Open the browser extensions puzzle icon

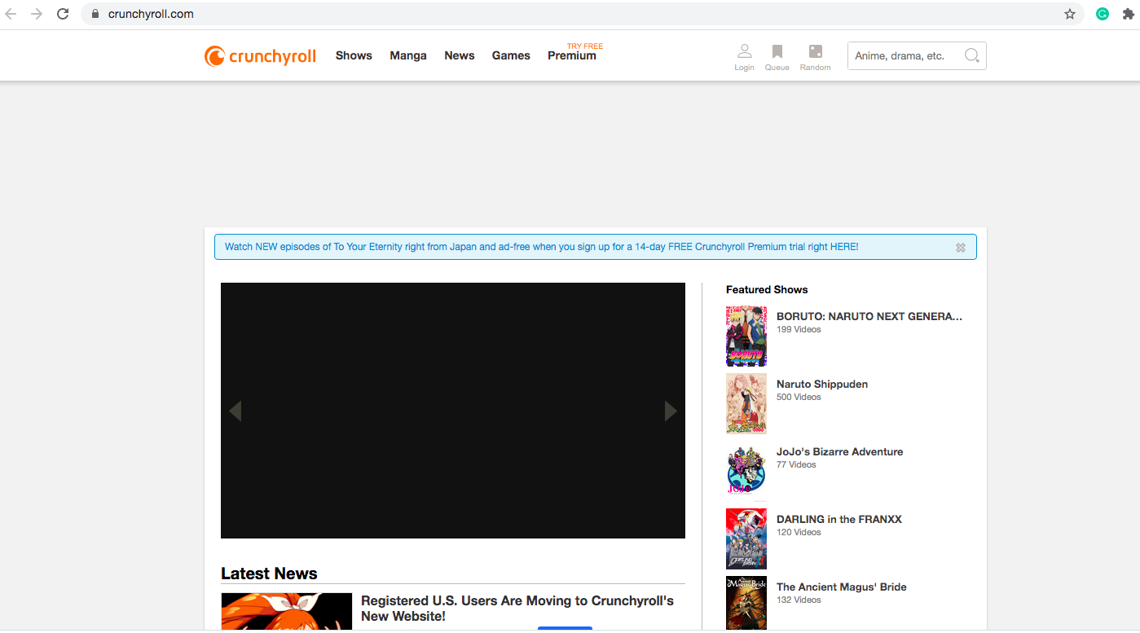[1128, 14]
